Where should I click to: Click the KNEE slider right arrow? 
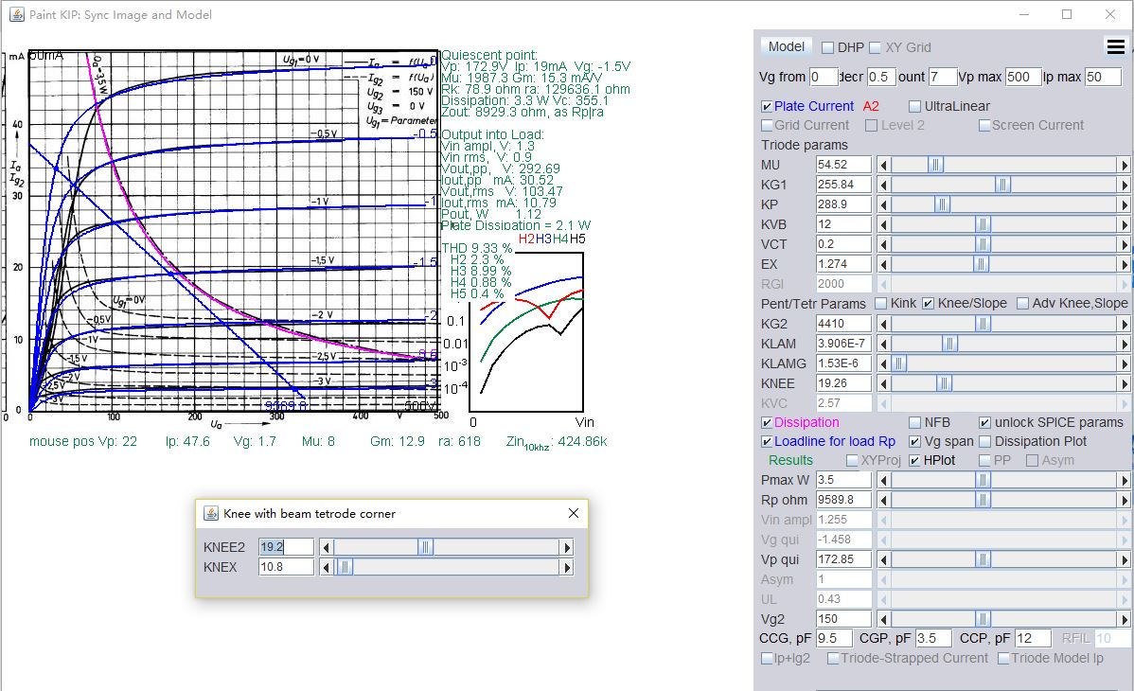(x=1124, y=383)
